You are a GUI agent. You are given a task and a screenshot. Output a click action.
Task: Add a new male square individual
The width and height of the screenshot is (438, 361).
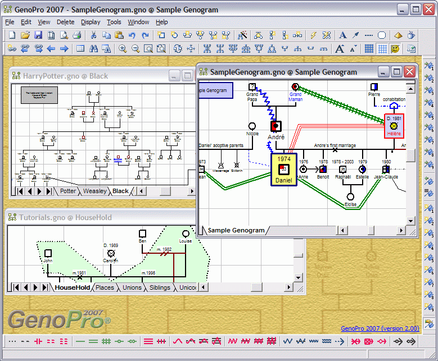[161, 35]
